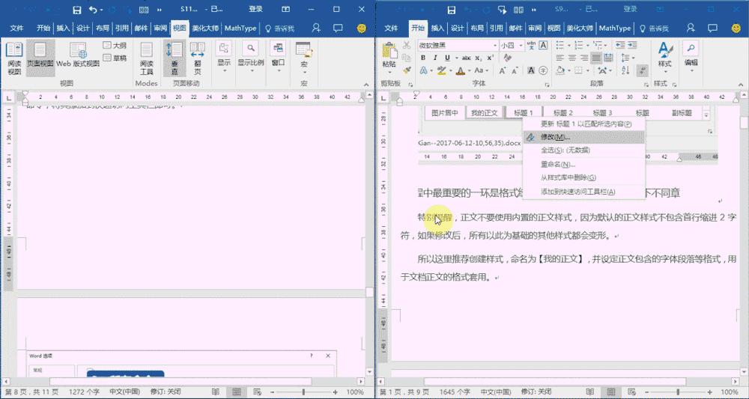Open 阅读工具 in the S11 window

click(147, 58)
